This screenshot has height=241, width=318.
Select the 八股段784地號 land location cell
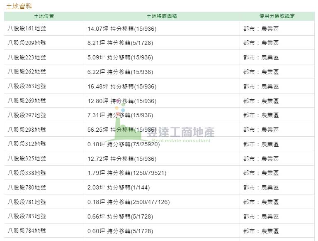click(27, 231)
